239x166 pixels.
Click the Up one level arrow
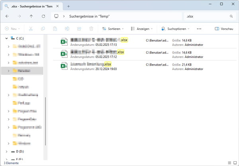(31, 16)
